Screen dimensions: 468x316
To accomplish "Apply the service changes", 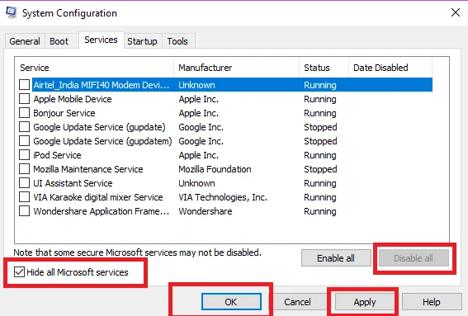I will point(365,302).
